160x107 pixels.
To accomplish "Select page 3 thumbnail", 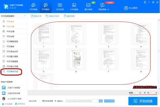I will click(109, 34).
